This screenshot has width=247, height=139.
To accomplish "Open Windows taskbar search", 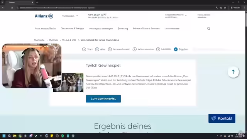I will coord(9,136).
